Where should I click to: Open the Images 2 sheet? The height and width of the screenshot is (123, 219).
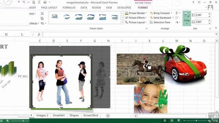[x=42, y=115]
